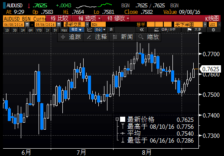Select the 6M range button

[x=30, y=30]
